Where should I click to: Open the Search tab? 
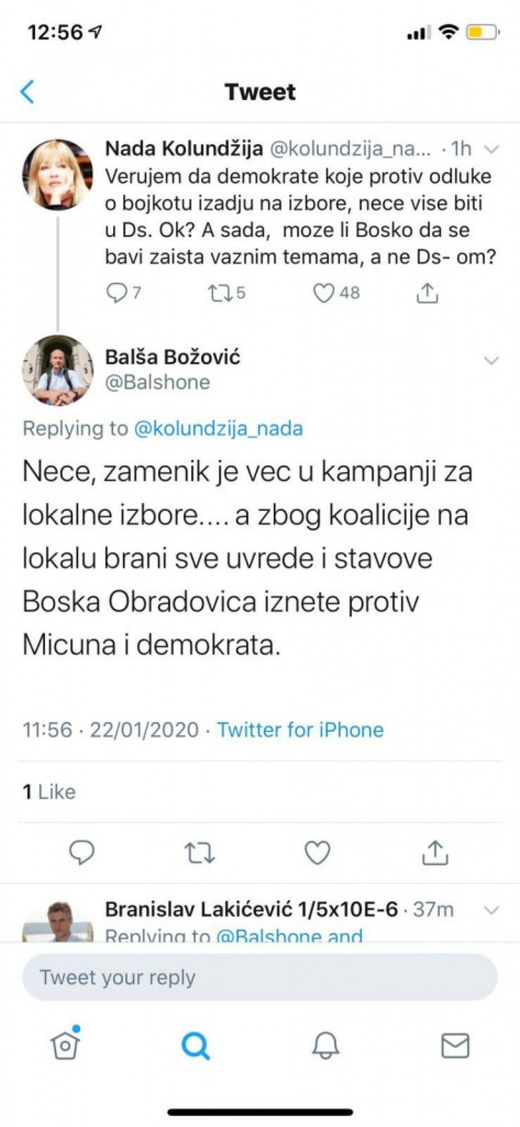tap(195, 1045)
